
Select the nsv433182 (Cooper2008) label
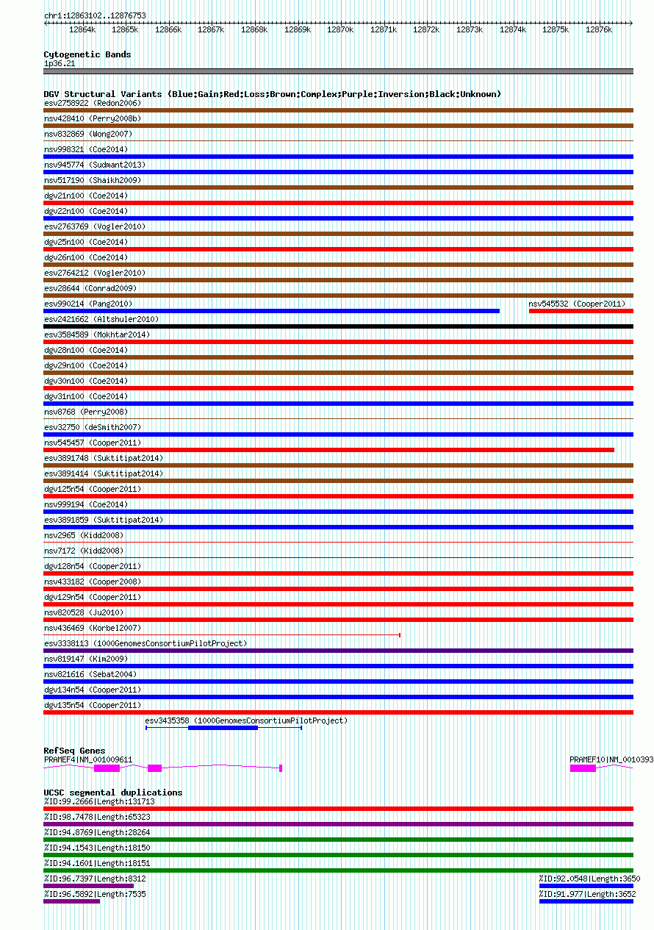point(93,582)
